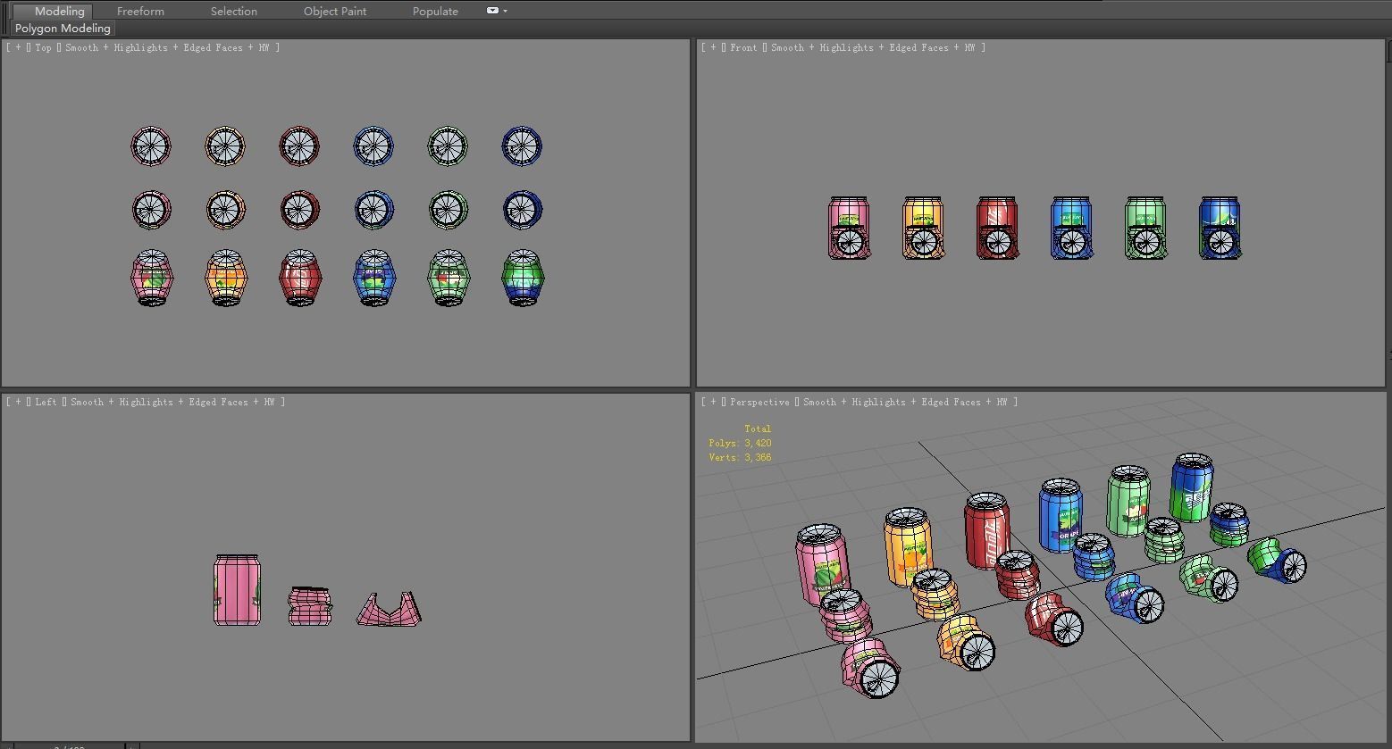Screen dimensions: 1392x749
Task: Switch to the Modeling ribbon tab
Action: click(x=59, y=11)
